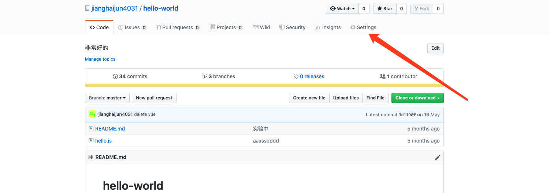Expand the Branch: master dropdown

[x=107, y=98]
